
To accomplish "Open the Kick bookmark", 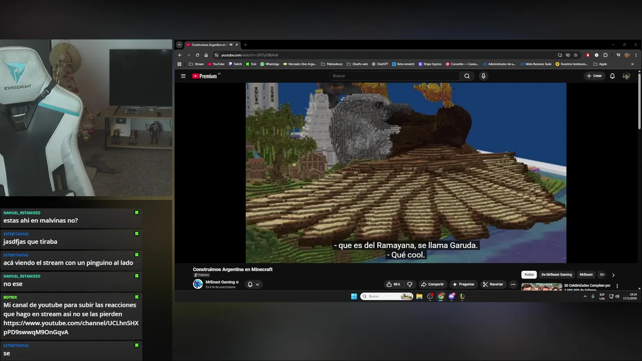I will tap(251, 64).
